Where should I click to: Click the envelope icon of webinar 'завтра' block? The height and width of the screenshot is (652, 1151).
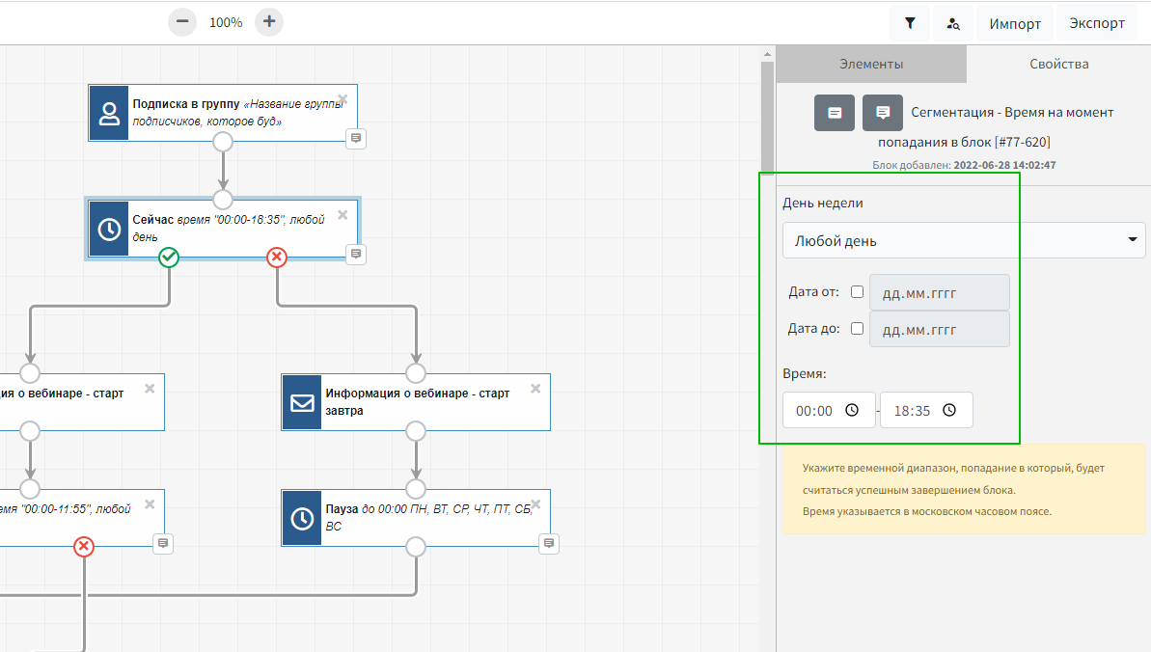tap(302, 402)
